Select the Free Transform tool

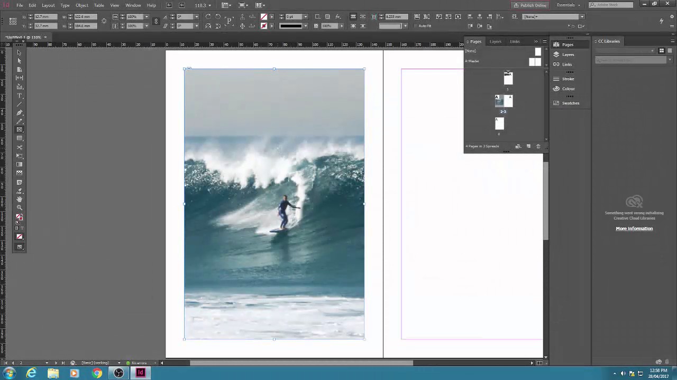(20, 156)
